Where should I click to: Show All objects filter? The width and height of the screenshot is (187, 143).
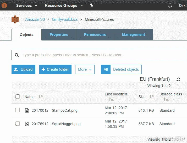point(106,69)
